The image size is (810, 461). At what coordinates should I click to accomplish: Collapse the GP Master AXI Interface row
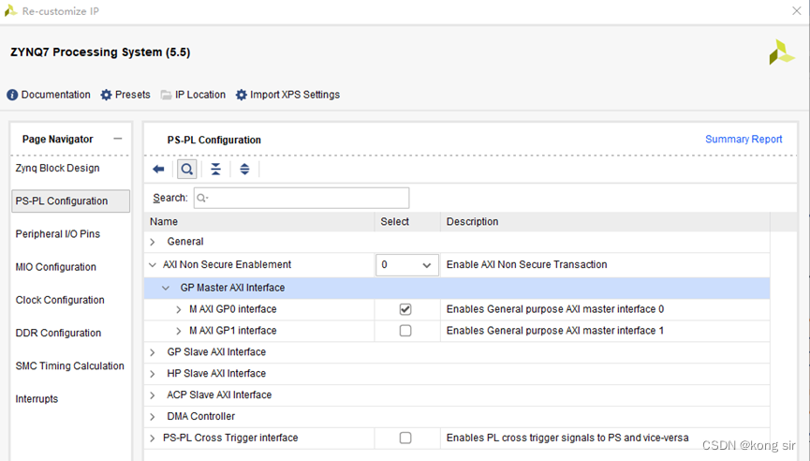pos(166,288)
